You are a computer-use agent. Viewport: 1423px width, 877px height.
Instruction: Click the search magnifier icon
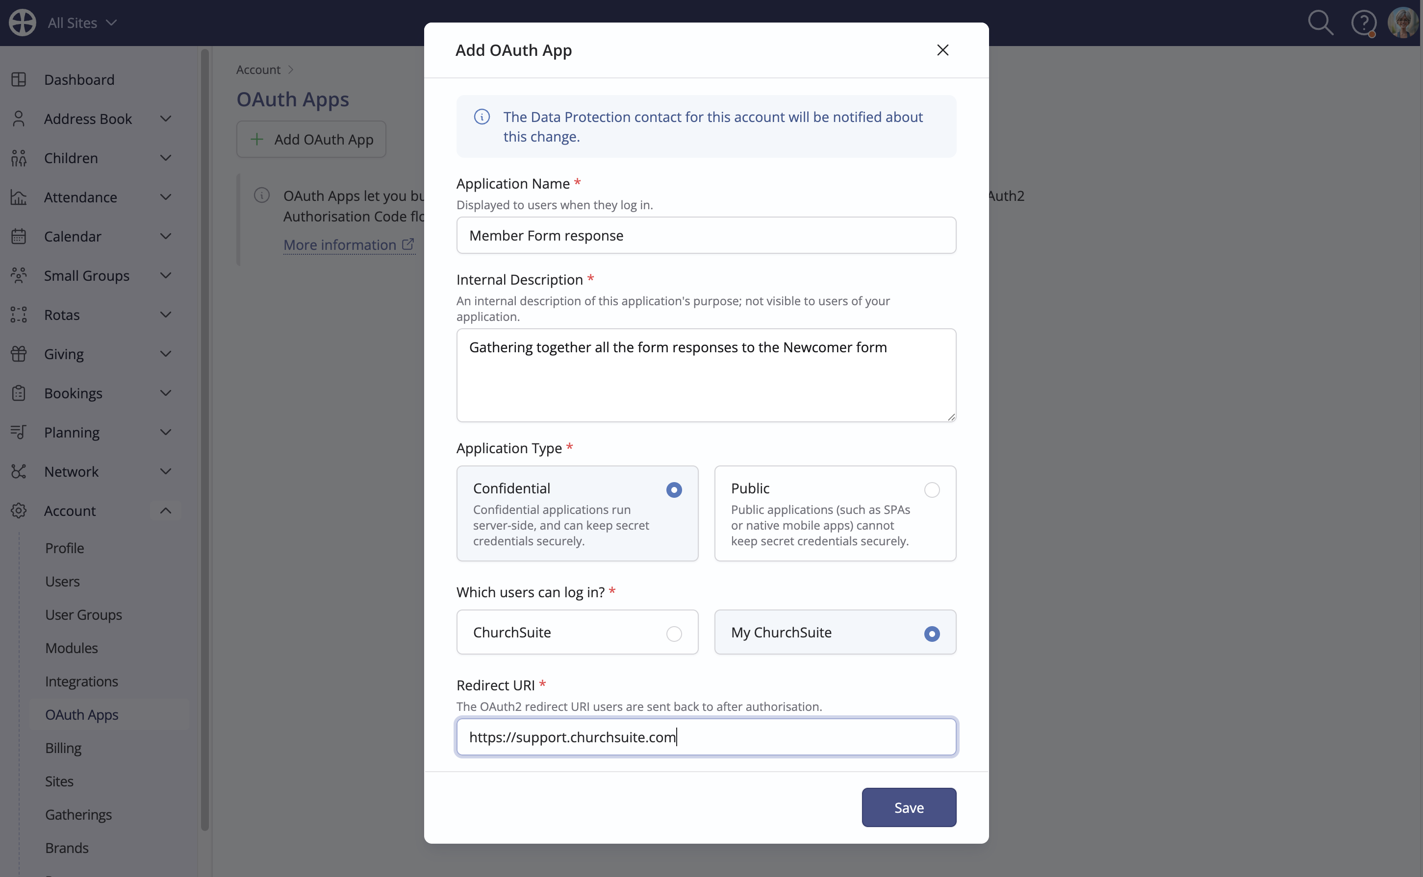pyautogui.click(x=1321, y=23)
